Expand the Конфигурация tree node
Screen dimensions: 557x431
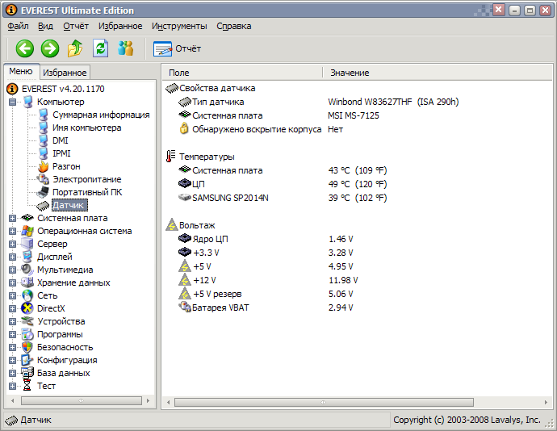[x=12, y=360]
